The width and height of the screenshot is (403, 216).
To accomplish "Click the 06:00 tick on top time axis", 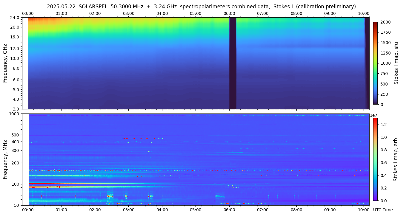I will pyautogui.click(x=229, y=13).
